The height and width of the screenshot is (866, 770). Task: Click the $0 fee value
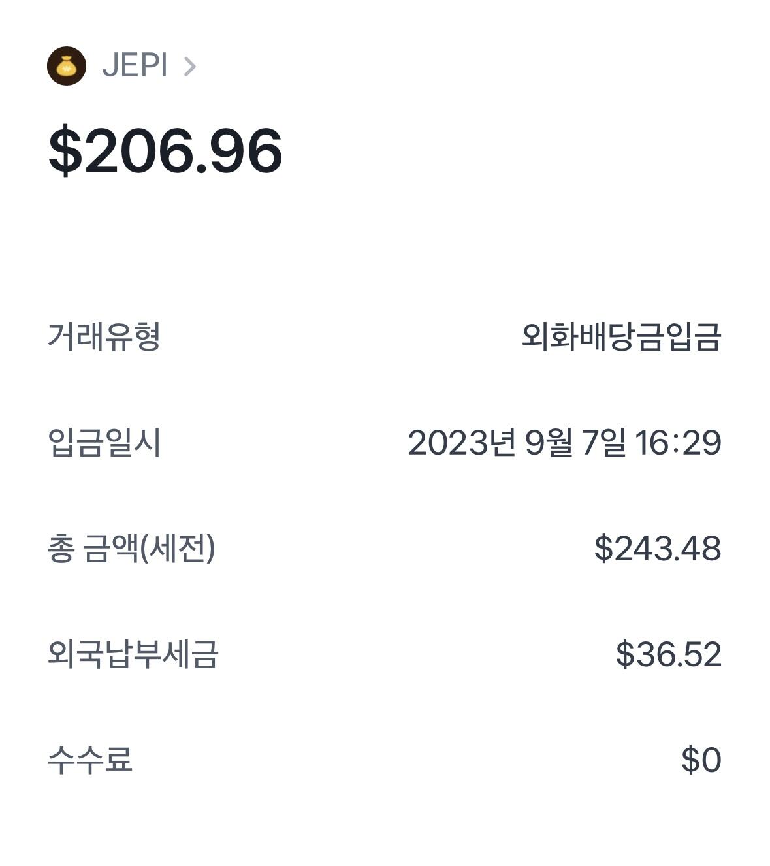(x=701, y=760)
